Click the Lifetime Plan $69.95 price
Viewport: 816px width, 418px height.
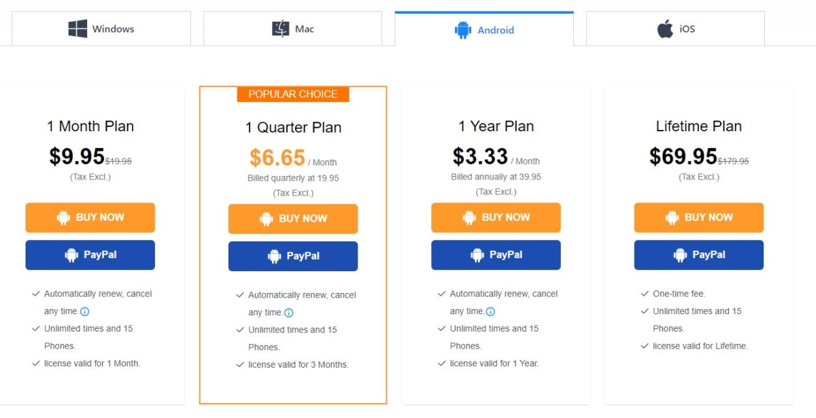click(x=683, y=157)
